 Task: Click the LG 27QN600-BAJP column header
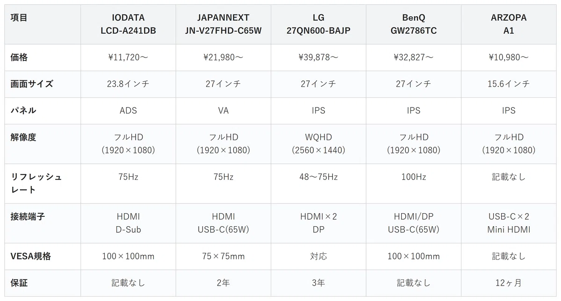pyautogui.click(x=318, y=24)
